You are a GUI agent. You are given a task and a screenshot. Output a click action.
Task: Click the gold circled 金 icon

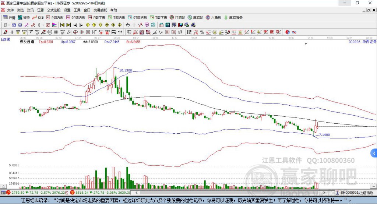tap(215, 32)
